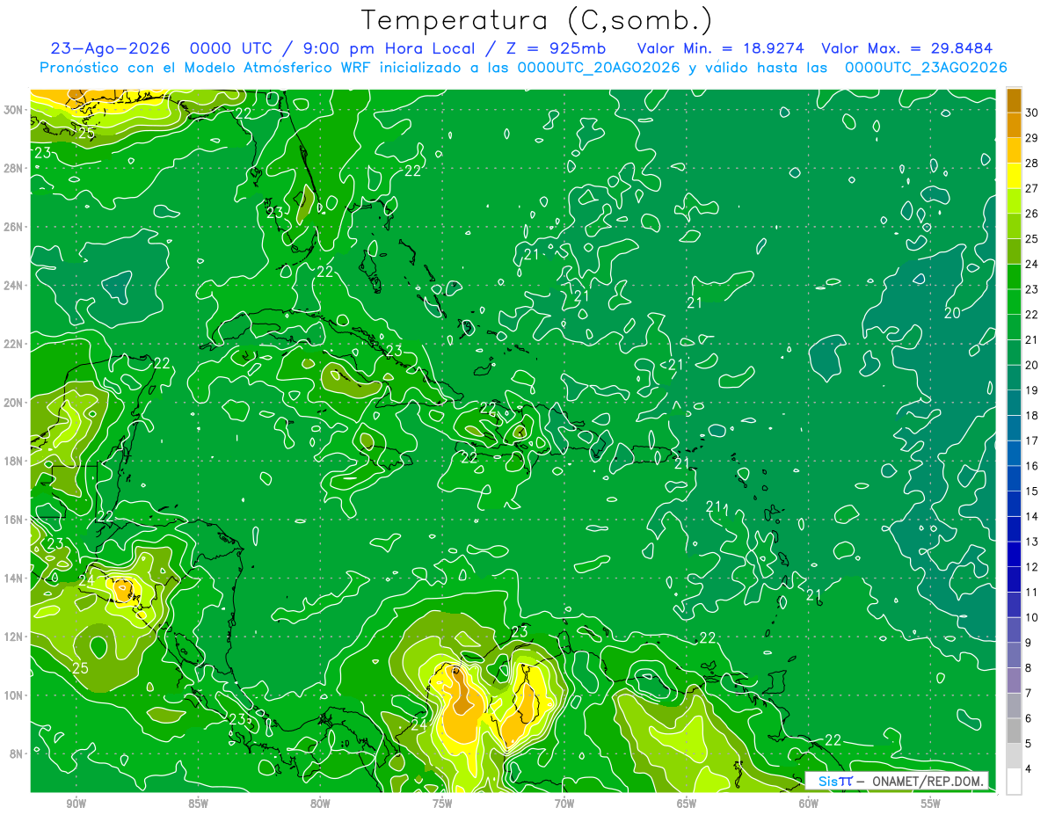Click the '24' value on color scale

coord(1031,264)
